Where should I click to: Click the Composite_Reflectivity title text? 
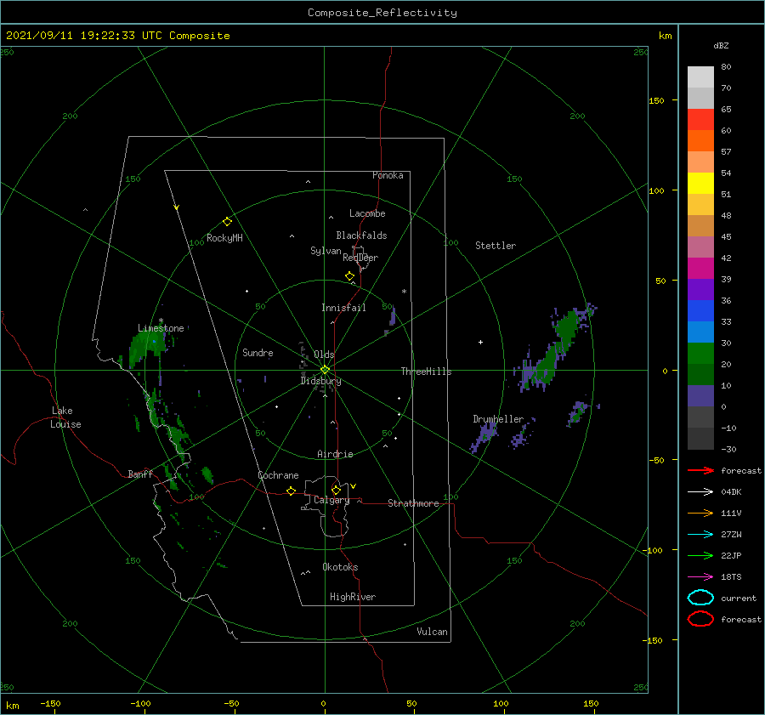[382, 13]
